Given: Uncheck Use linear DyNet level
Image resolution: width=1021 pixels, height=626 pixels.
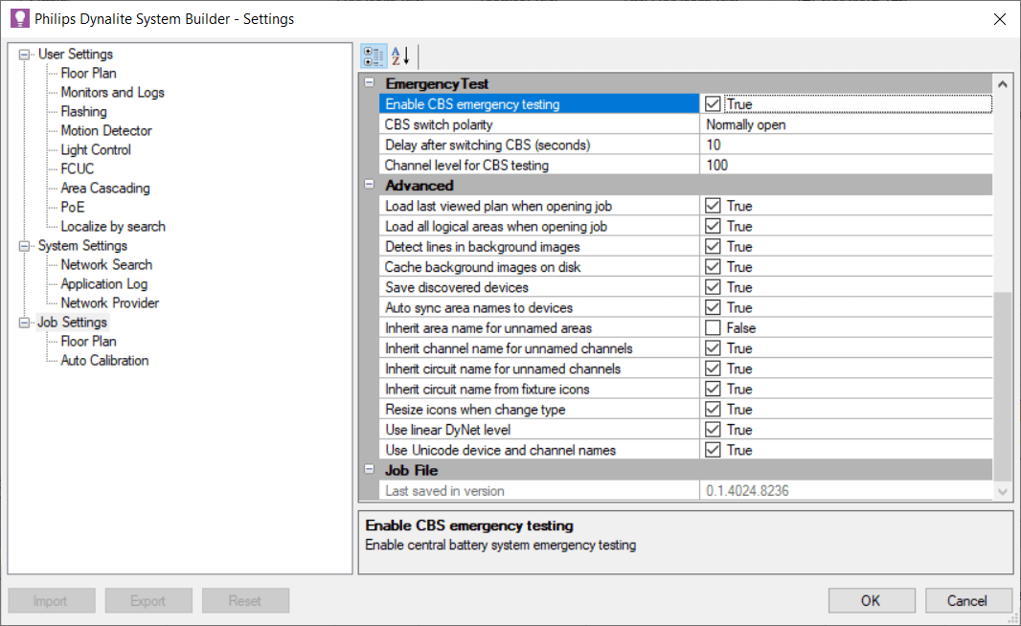Looking at the screenshot, I should 713,429.
